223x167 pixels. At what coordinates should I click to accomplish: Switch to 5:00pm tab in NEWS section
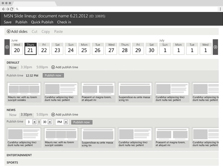coord(42,114)
